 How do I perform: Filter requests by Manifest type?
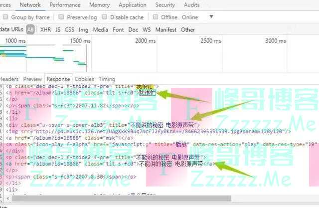(x=165, y=30)
